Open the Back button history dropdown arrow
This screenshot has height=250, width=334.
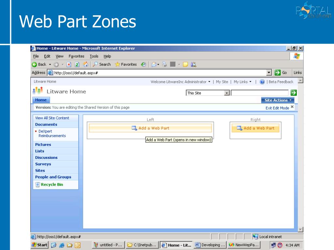(50, 64)
